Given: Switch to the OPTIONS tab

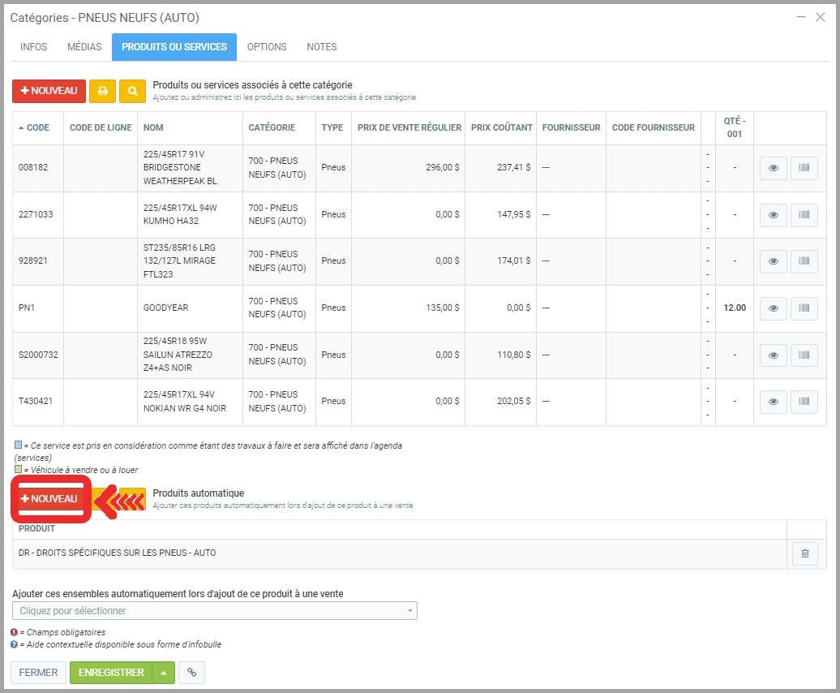Looking at the screenshot, I should point(267,47).
